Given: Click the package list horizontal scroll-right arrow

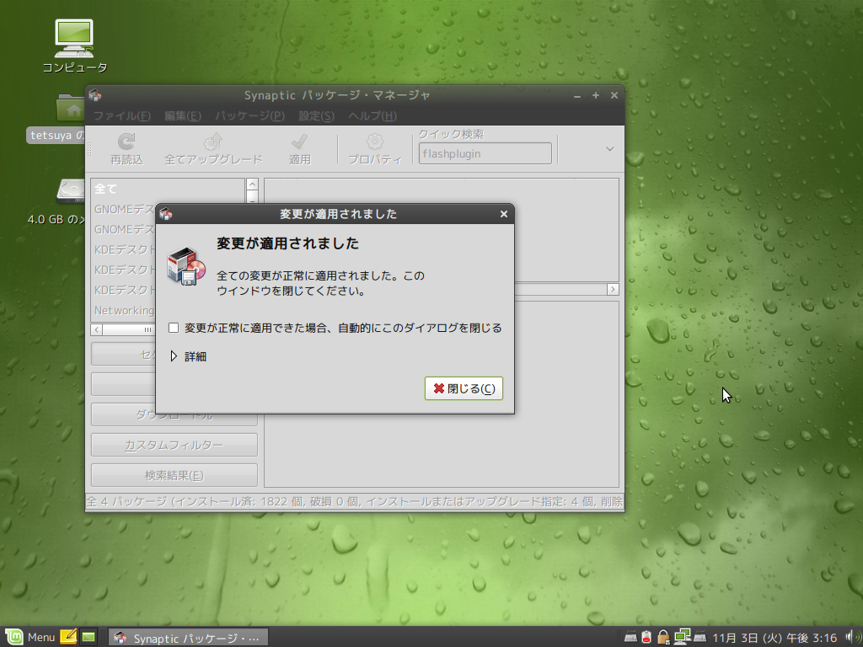Looking at the screenshot, I should tap(613, 290).
